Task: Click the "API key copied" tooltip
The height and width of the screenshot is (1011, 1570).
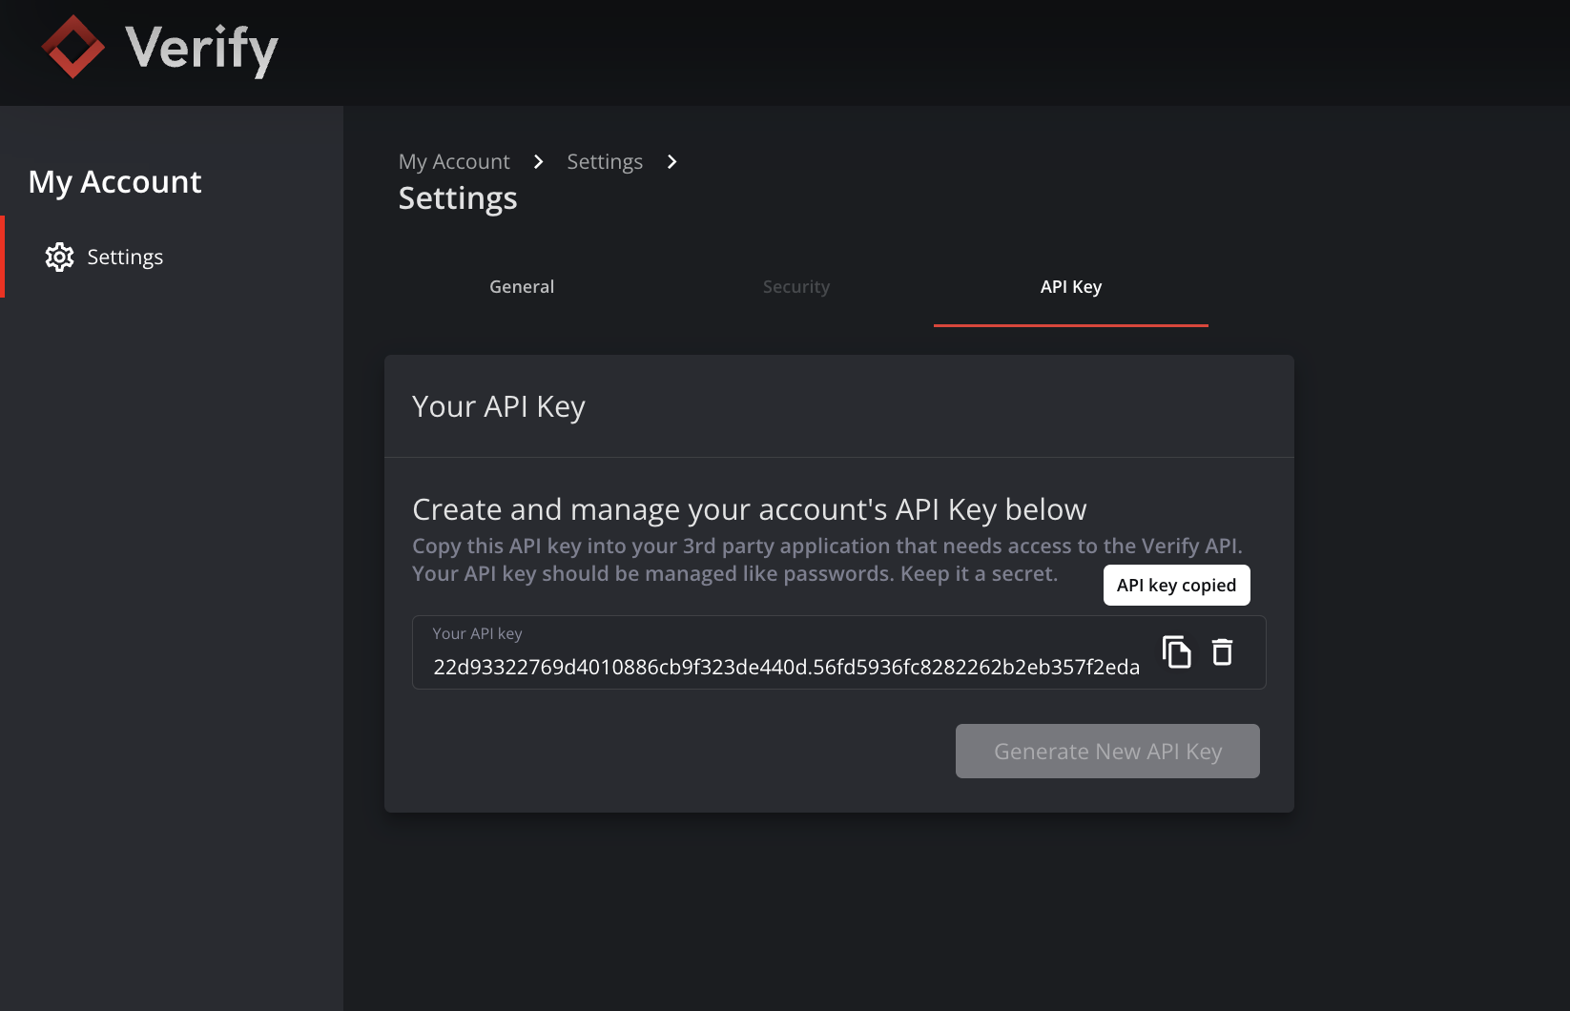Action: click(x=1176, y=585)
